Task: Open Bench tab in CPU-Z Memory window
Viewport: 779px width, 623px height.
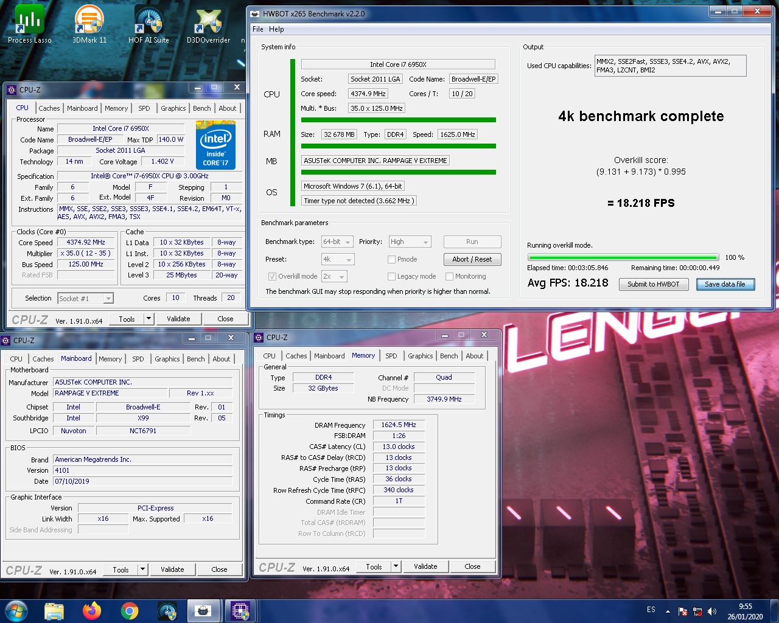Action: click(449, 356)
